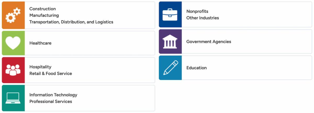Open the Healthcare category

(x=40, y=43)
